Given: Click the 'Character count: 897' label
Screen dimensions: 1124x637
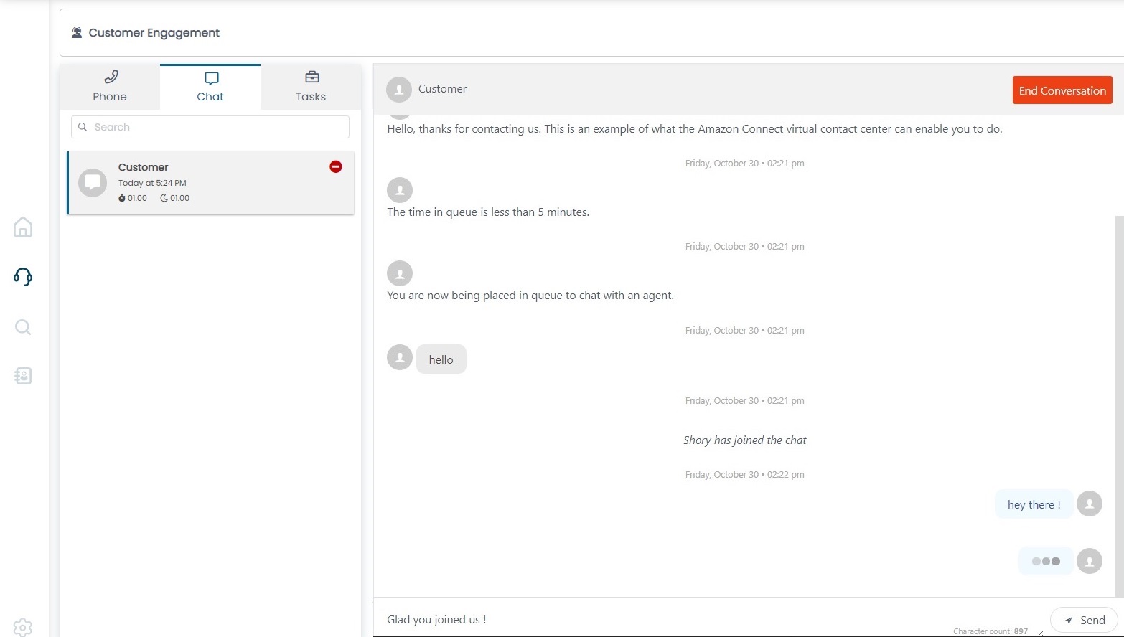Looking at the screenshot, I should [x=990, y=631].
